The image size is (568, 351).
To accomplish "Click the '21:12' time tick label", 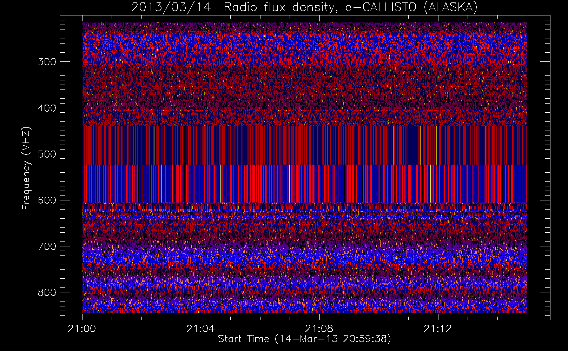I will coord(438,329).
